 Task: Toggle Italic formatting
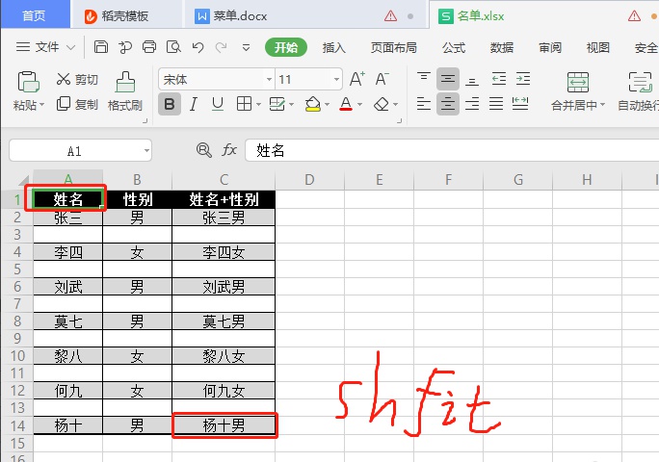(194, 104)
